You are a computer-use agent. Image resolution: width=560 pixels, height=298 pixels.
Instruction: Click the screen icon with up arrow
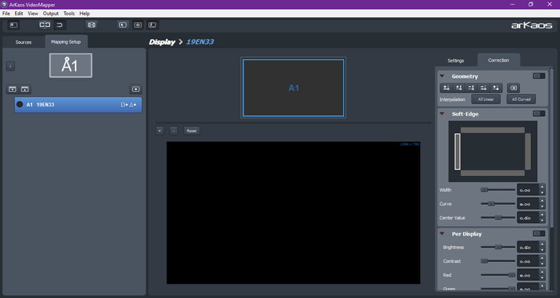(25, 89)
